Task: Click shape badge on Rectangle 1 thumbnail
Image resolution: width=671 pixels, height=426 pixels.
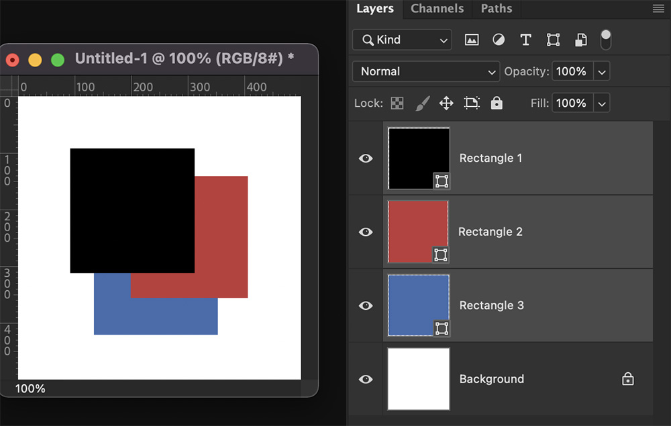Action: (x=442, y=181)
